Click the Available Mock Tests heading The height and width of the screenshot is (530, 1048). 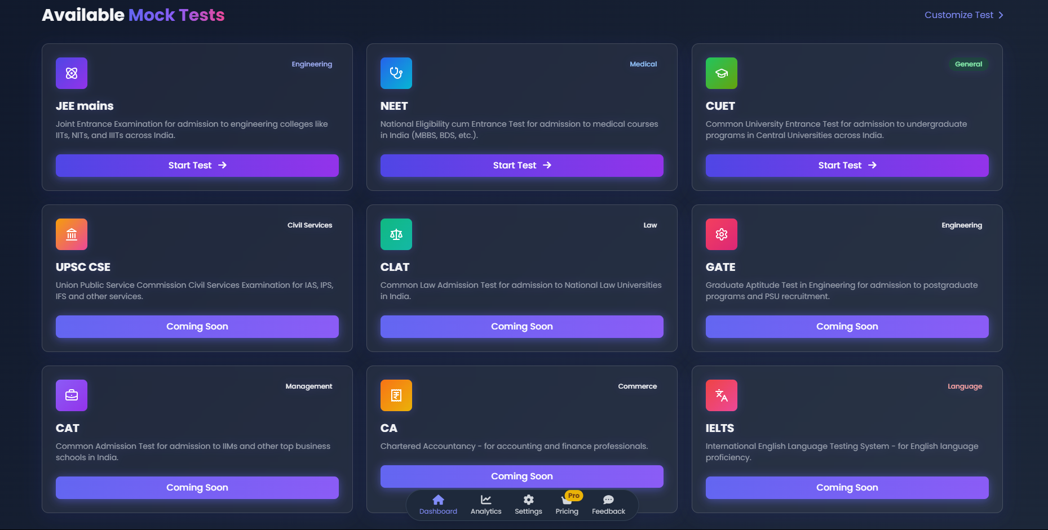[x=133, y=15]
